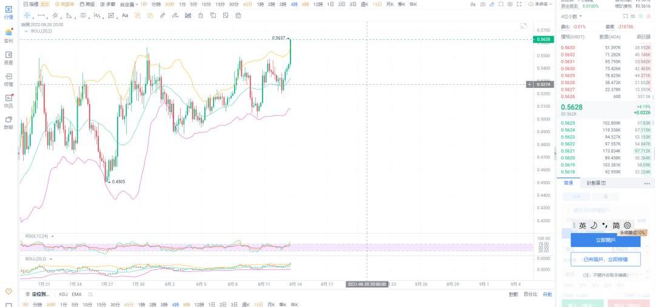Select the 15分 interval in top bar
This screenshot has width=655, height=307.
(x=220, y=4)
